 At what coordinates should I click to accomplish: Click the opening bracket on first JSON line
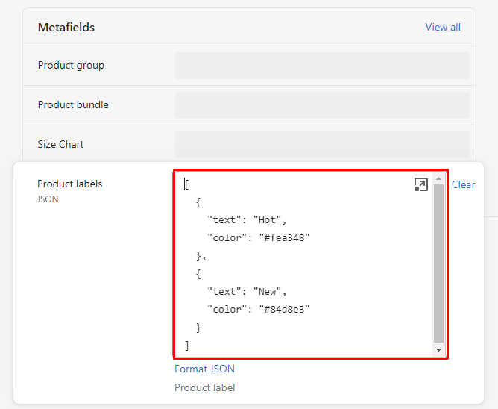coord(186,184)
